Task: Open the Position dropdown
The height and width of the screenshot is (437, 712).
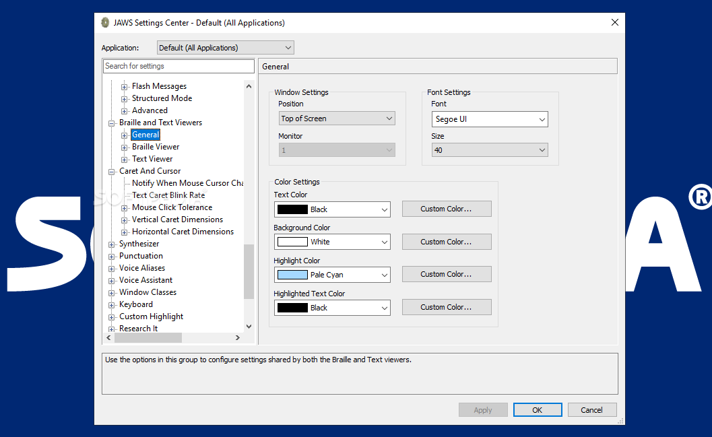Action: point(337,119)
